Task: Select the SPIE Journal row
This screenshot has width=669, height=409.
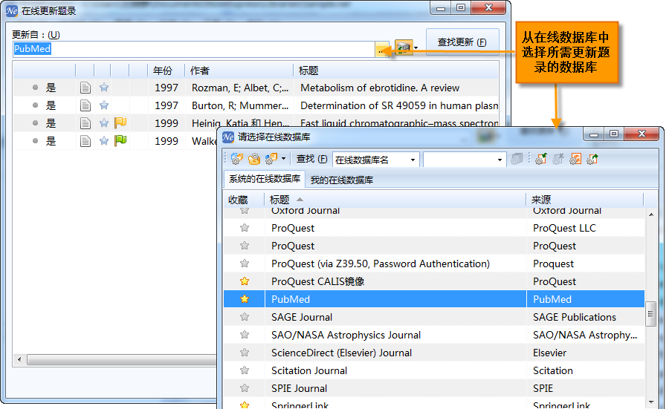Action: [x=434, y=388]
